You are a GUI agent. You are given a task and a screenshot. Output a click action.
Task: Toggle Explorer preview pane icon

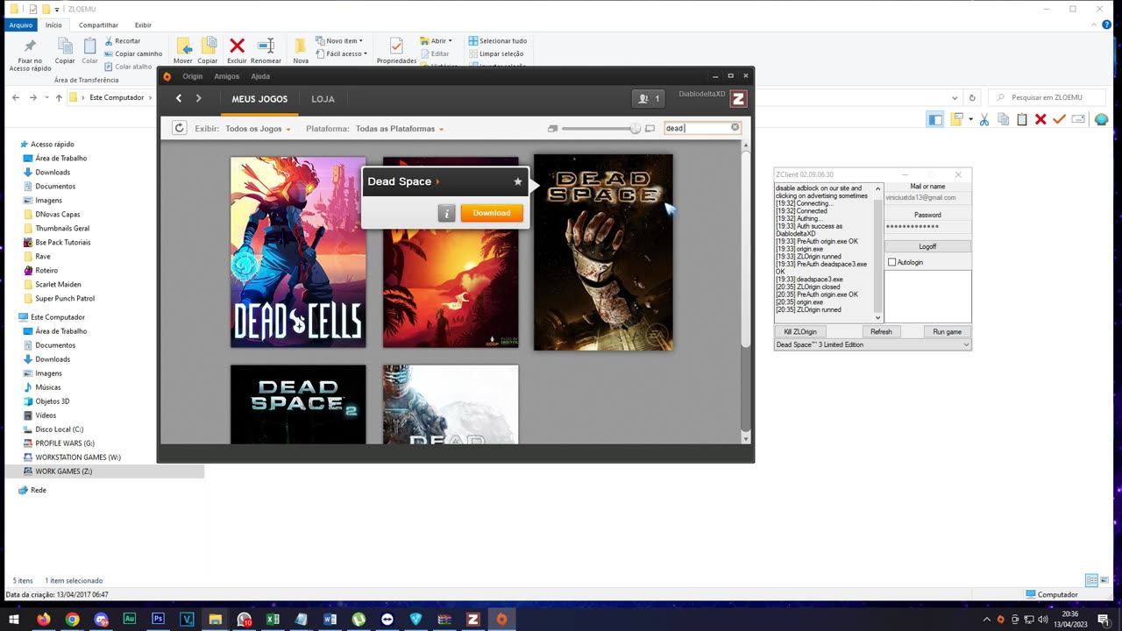(x=935, y=119)
